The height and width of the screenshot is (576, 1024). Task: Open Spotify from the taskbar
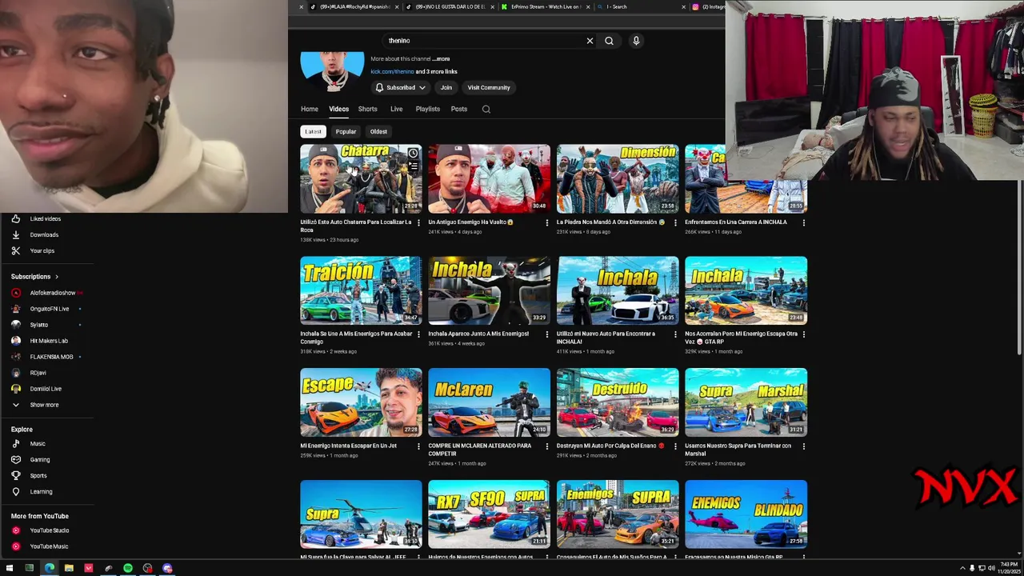[128, 568]
